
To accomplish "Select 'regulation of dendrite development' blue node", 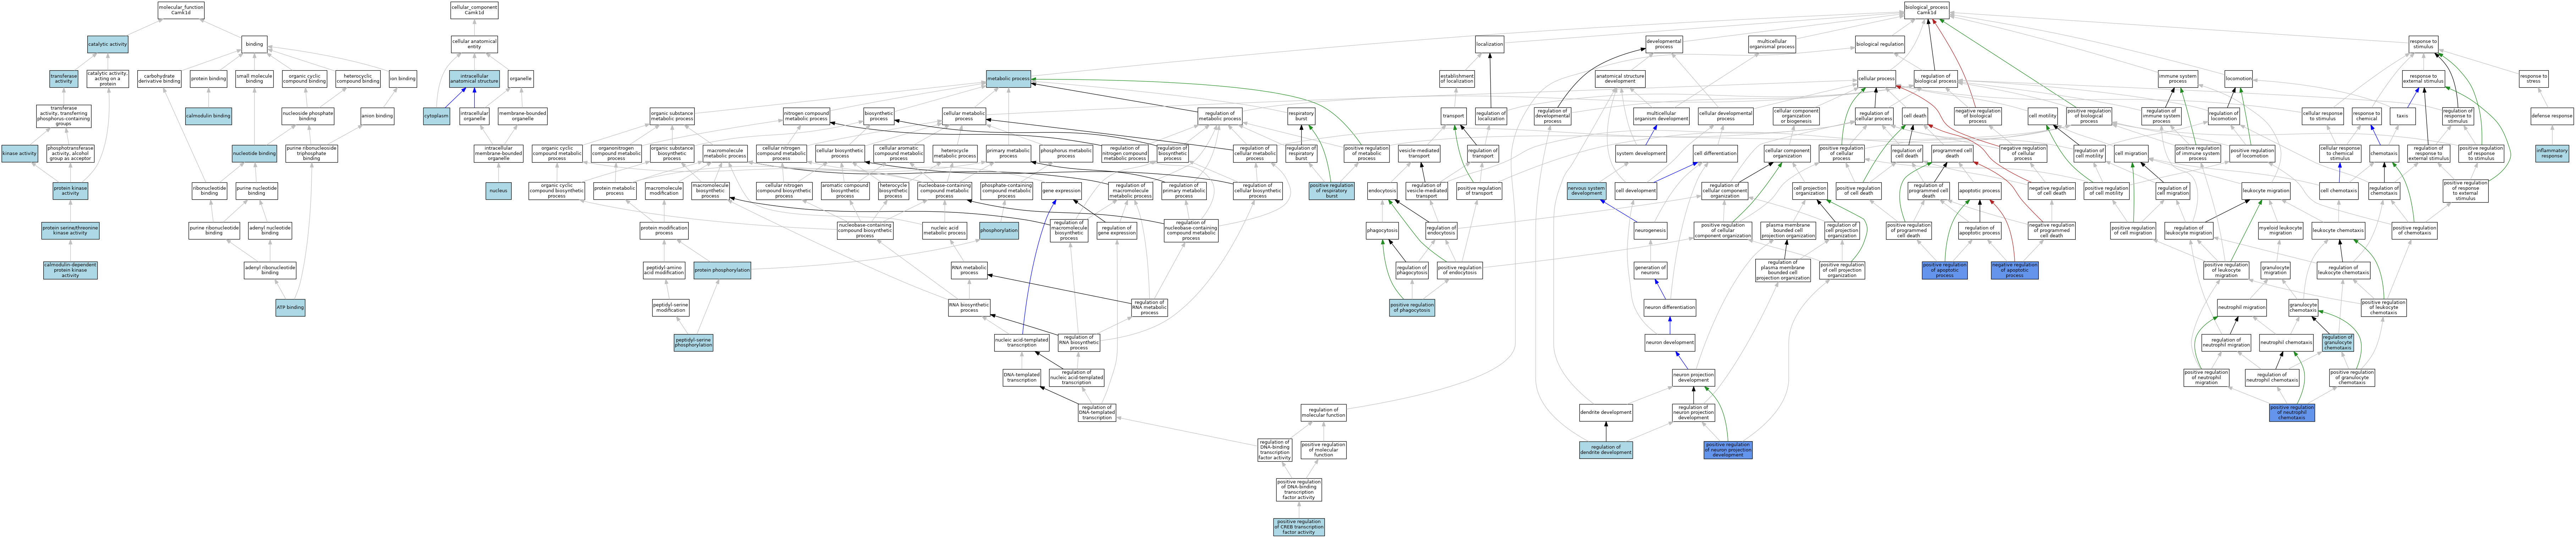I will click(1606, 450).
